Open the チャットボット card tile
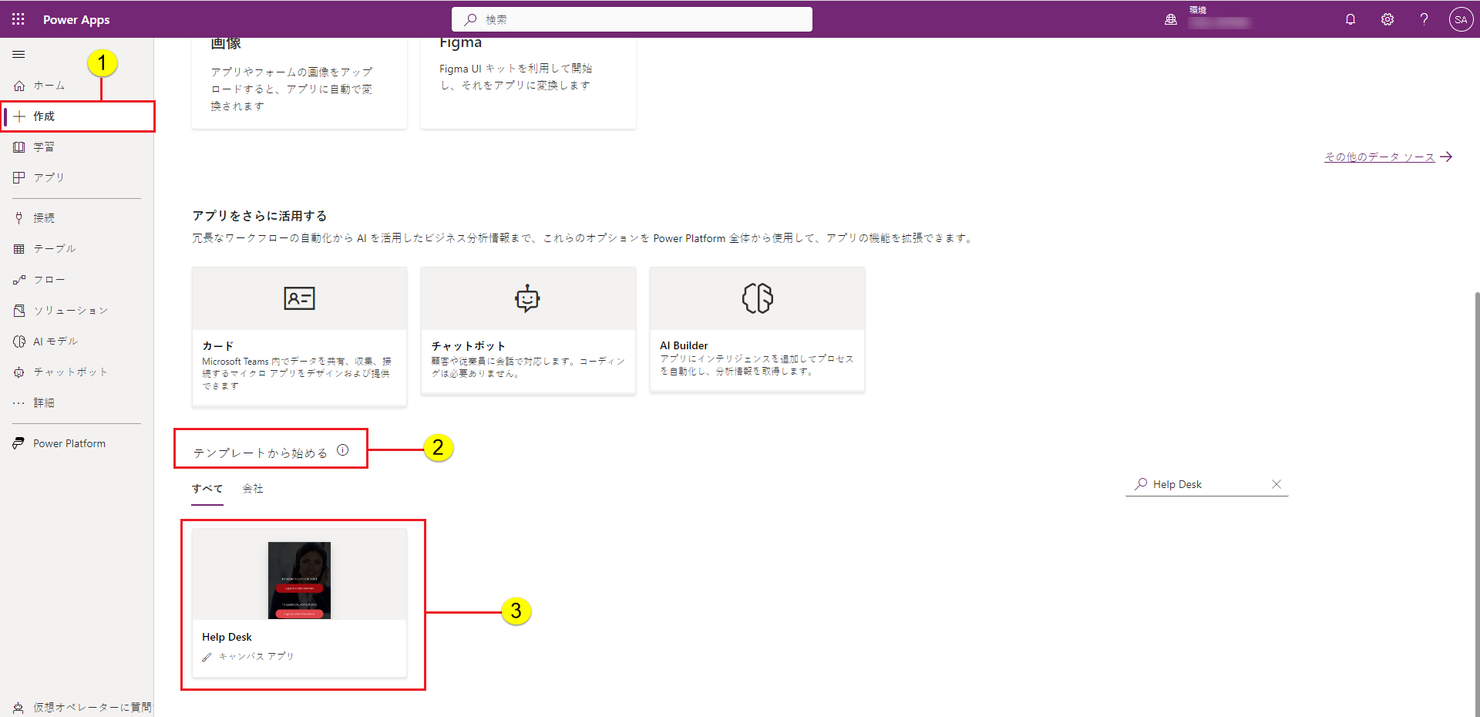Screen dimensions: 1480x717 [528, 331]
